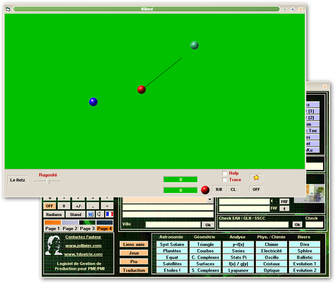Launch the Syst Solaire module

coord(172,244)
